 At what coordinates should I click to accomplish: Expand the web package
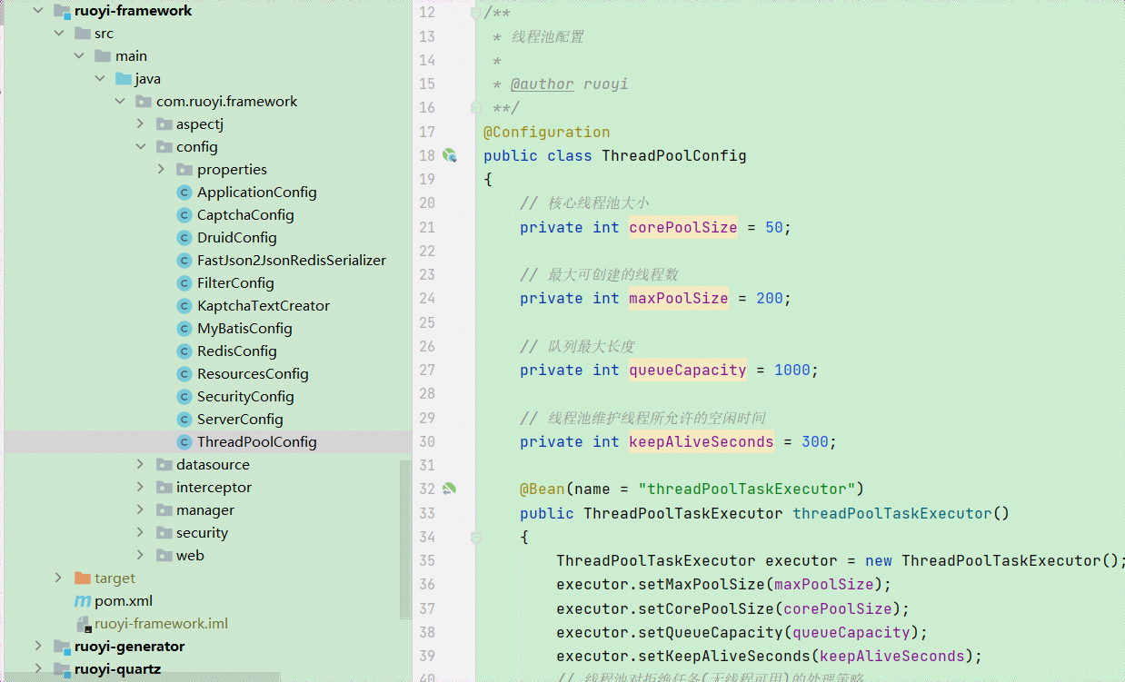141,556
